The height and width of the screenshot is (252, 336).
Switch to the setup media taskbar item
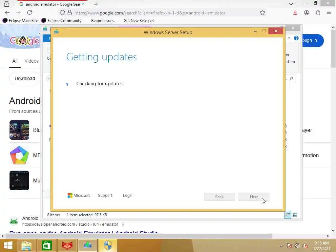(88, 245)
